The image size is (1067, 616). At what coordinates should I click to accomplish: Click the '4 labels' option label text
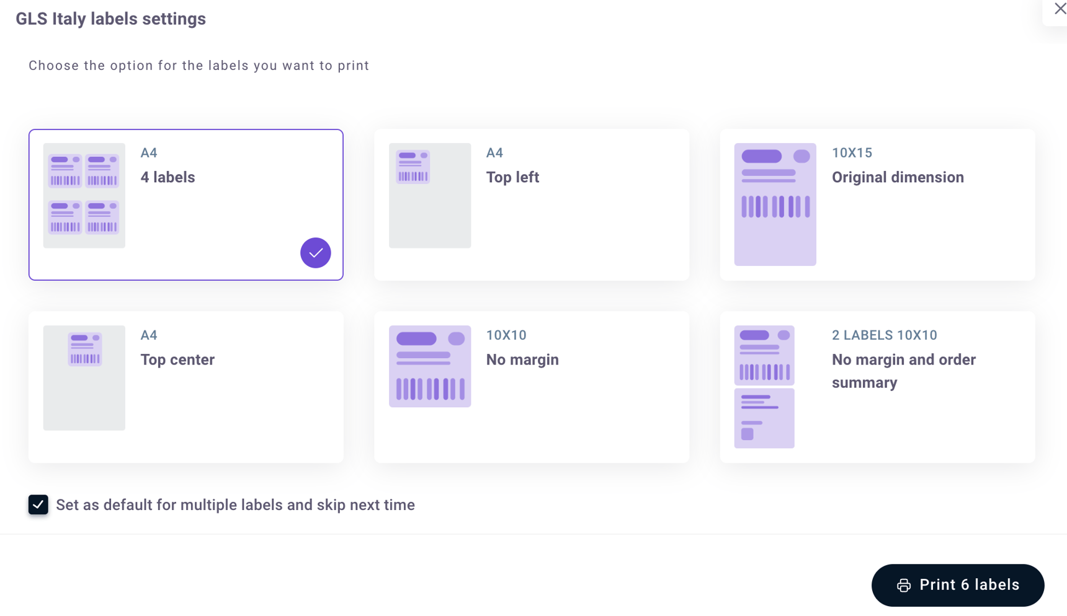tap(167, 177)
